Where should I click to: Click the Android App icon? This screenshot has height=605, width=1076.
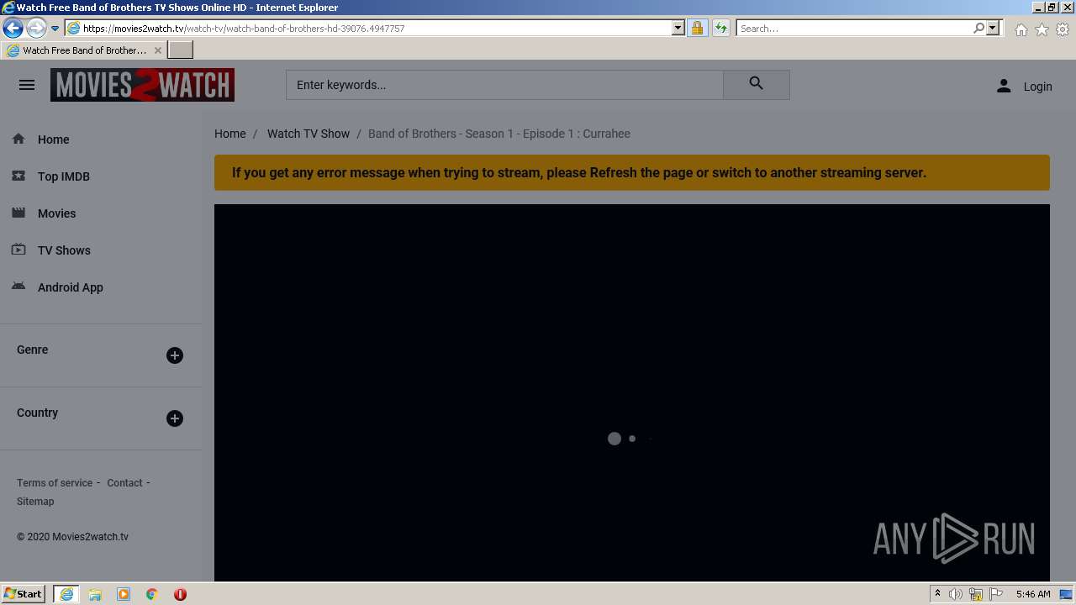pyautogui.click(x=18, y=287)
